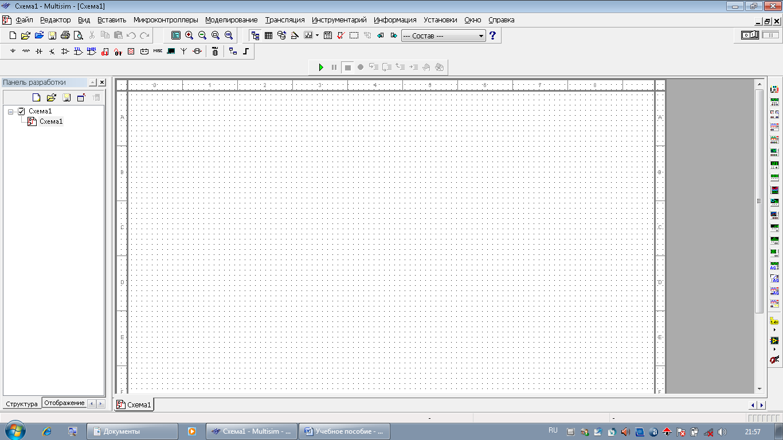Open the Инструментарий menu

point(339,19)
